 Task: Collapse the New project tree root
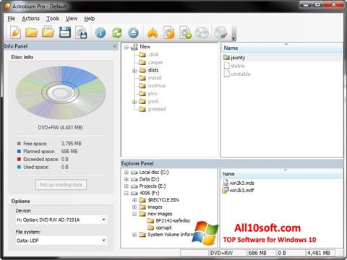click(127, 48)
